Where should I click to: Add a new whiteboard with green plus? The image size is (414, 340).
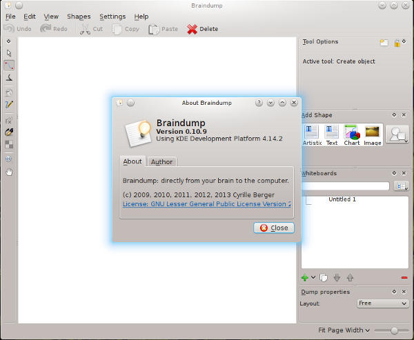click(305, 278)
